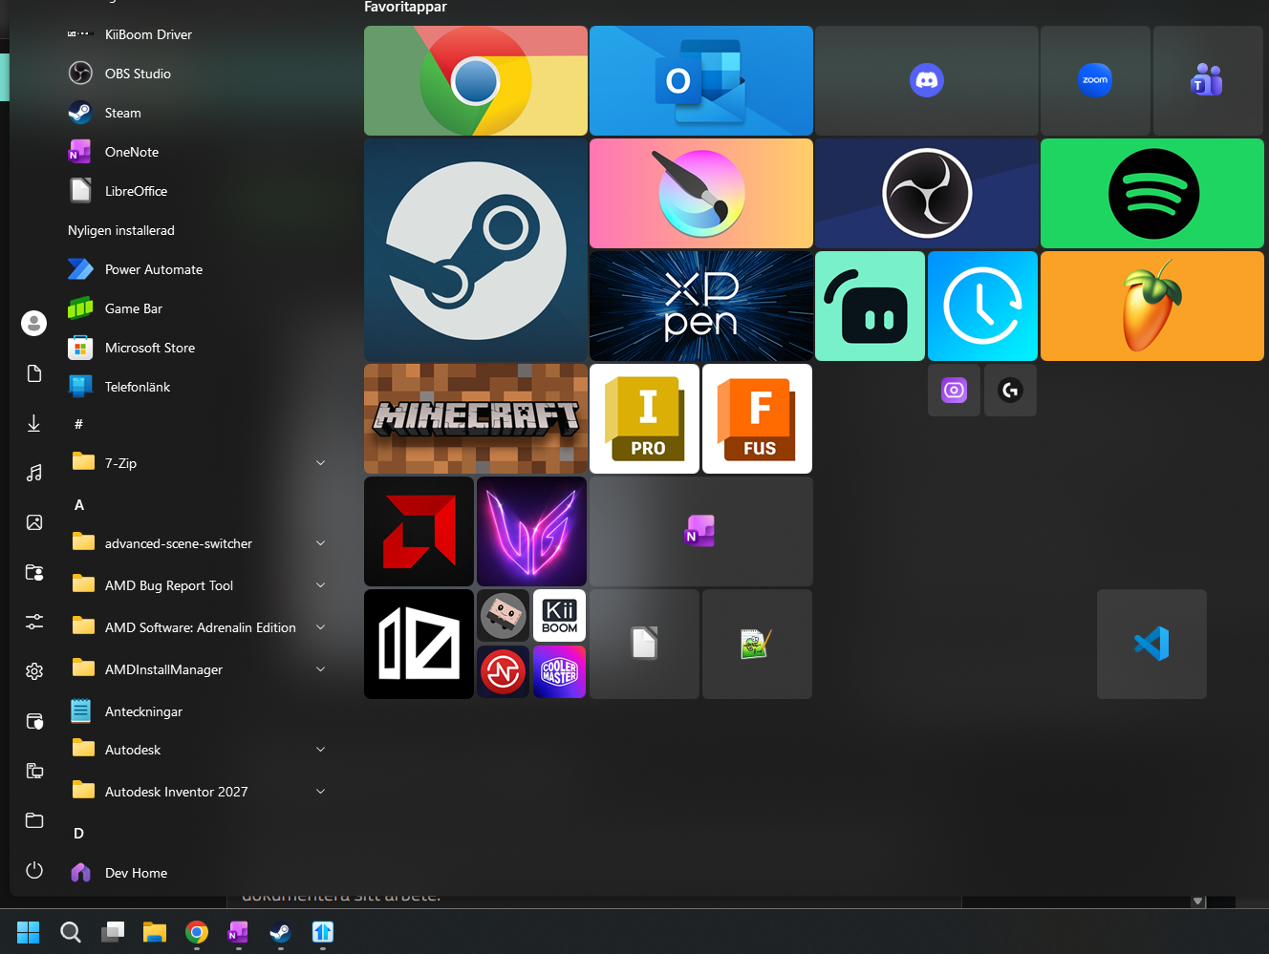Launch Notepad++ from its tile

(757, 645)
